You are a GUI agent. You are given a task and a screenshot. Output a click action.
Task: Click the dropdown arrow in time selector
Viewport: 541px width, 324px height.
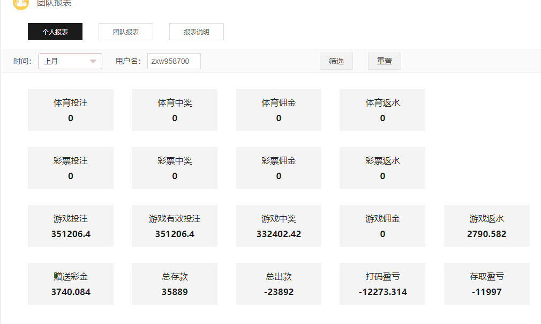point(94,61)
